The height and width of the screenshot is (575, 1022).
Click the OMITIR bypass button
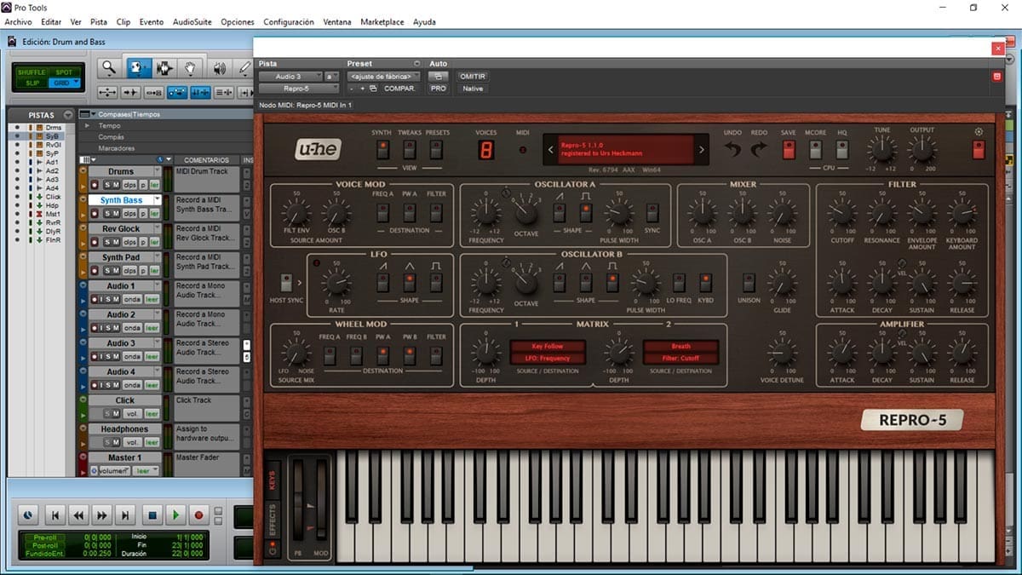point(473,77)
